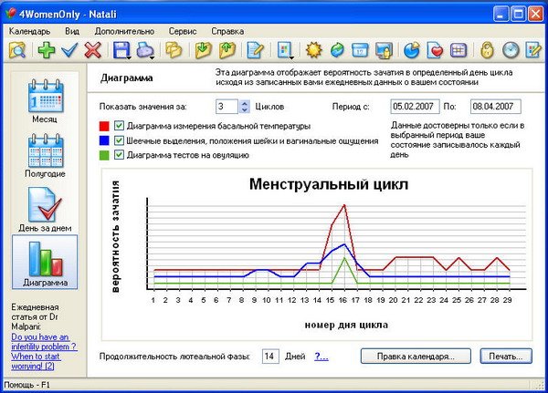Image resolution: width=548 pixels, height=393 pixels.
Task: Click the blue checkmark toolbar icon
Action: click(69, 50)
